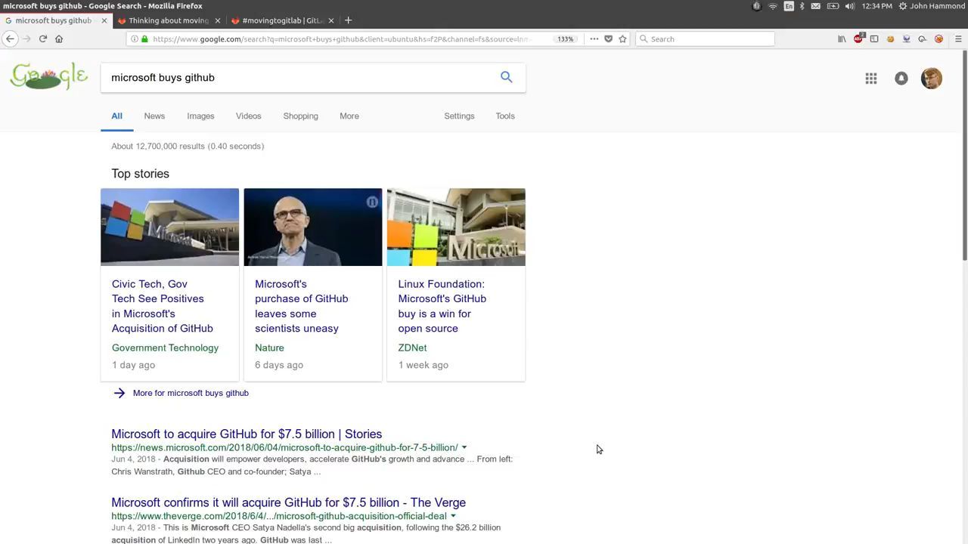Focus the Google search query field
The width and height of the screenshot is (968, 544).
(x=299, y=77)
